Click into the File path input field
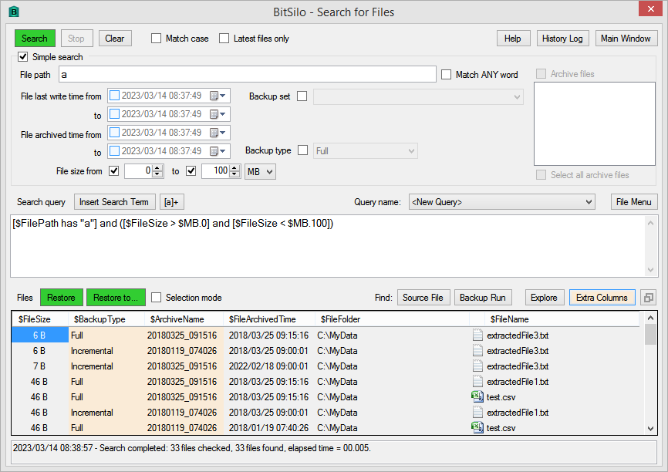 click(248, 74)
